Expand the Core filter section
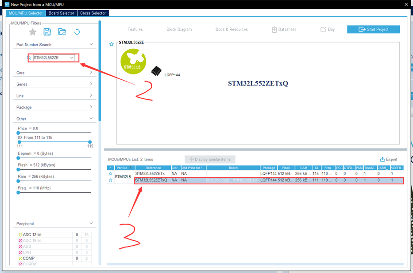 [91, 73]
